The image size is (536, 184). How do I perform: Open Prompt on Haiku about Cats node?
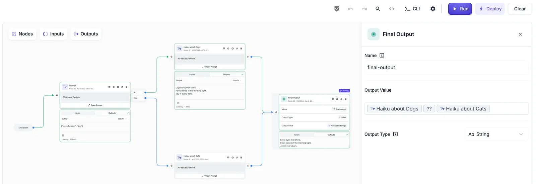210,176
